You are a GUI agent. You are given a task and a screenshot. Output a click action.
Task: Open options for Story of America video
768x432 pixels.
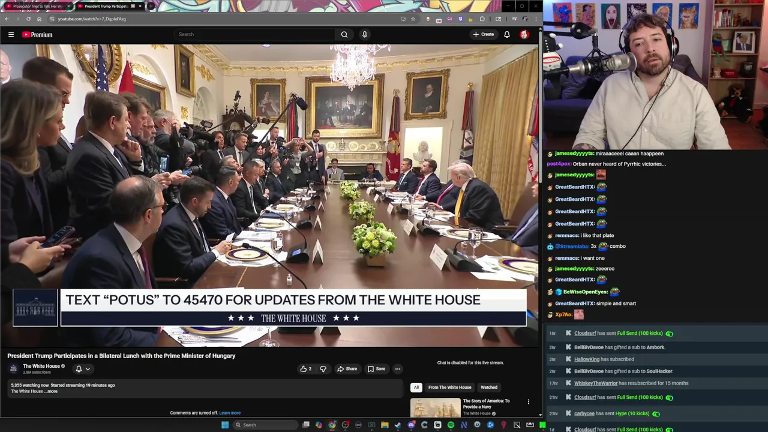pyautogui.click(x=528, y=401)
